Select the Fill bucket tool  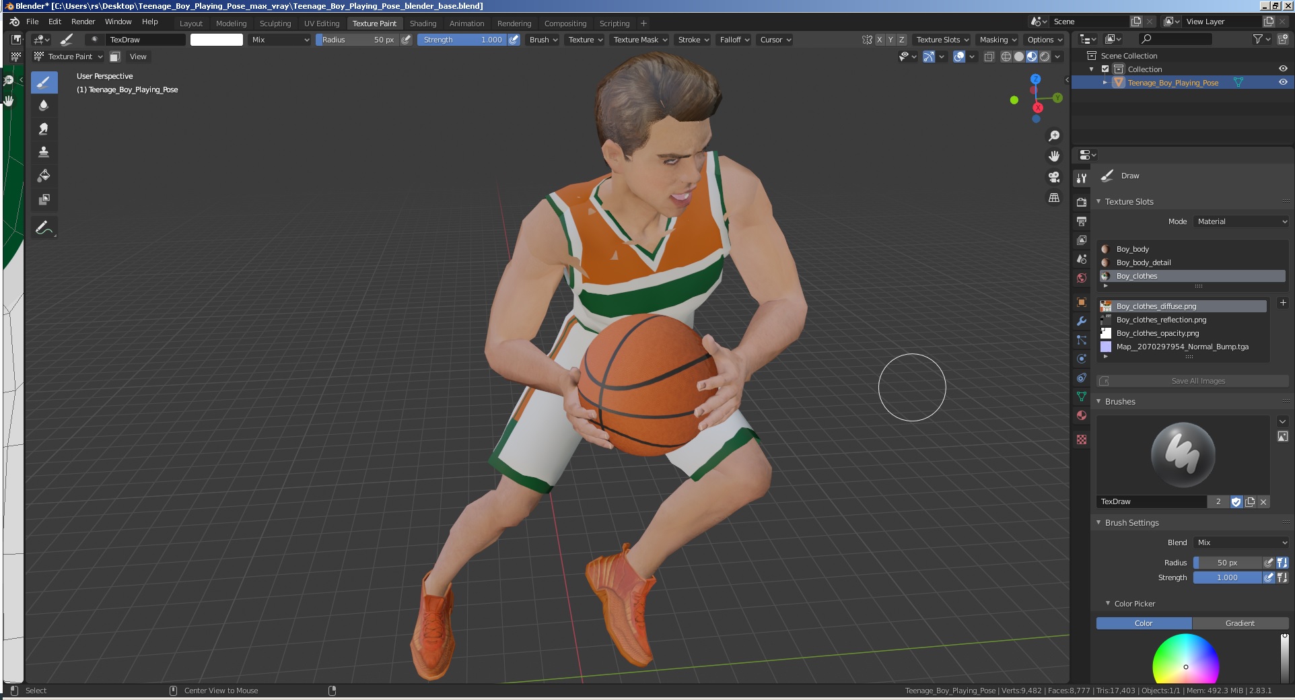click(x=44, y=176)
